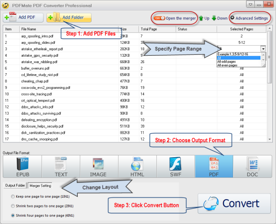
Task: Move selected file Down
Action: [219, 18]
